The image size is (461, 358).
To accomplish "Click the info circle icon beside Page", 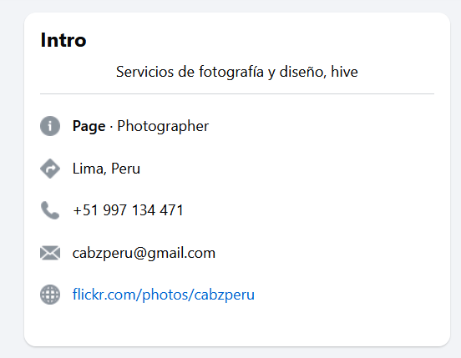I will coord(50,126).
